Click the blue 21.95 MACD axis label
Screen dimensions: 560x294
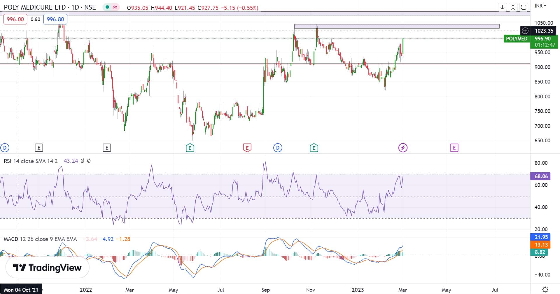point(540,237)
